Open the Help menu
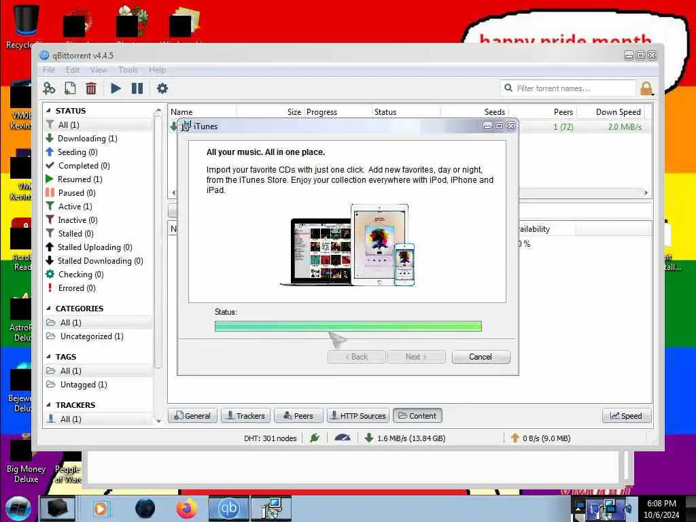The height and width of the screenshot is (522, 696). pos(157,70)
